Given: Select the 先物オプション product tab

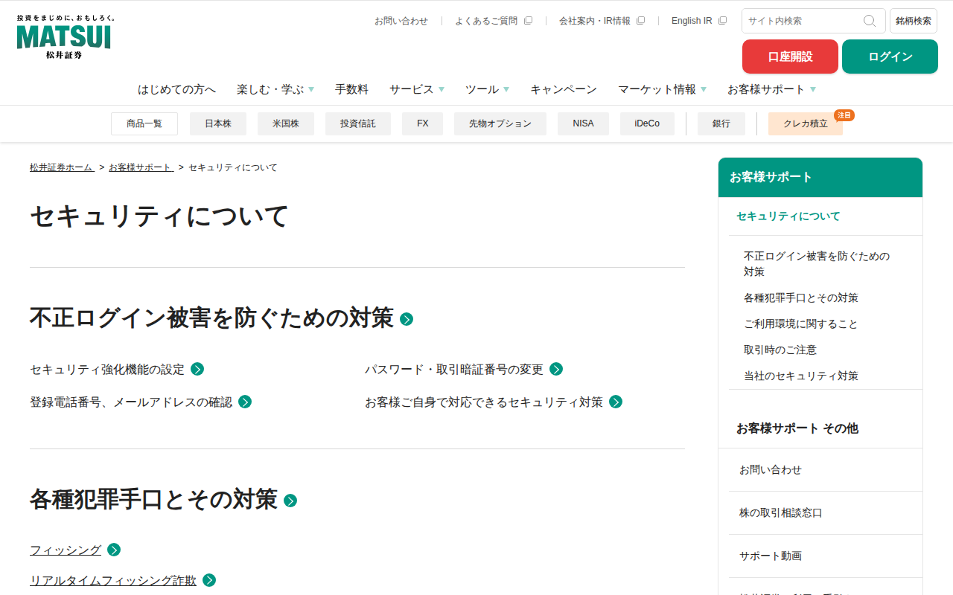Looking at the screenshot, I should click(x=500, y=123).
